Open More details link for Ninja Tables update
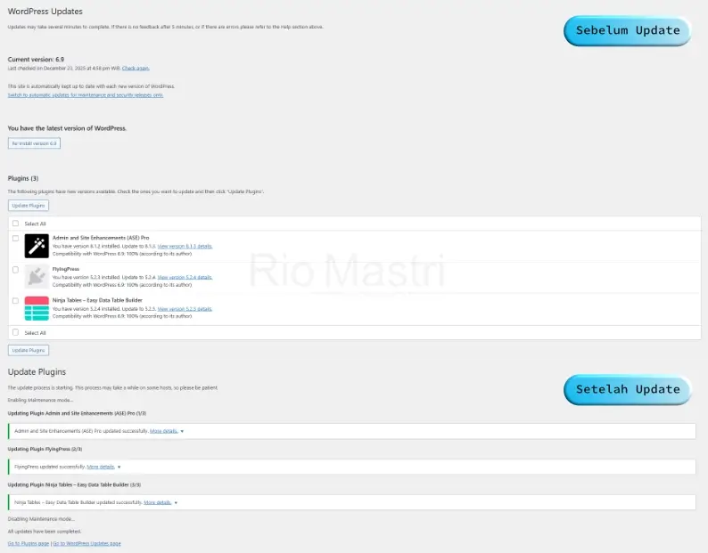 click(158, 502)
